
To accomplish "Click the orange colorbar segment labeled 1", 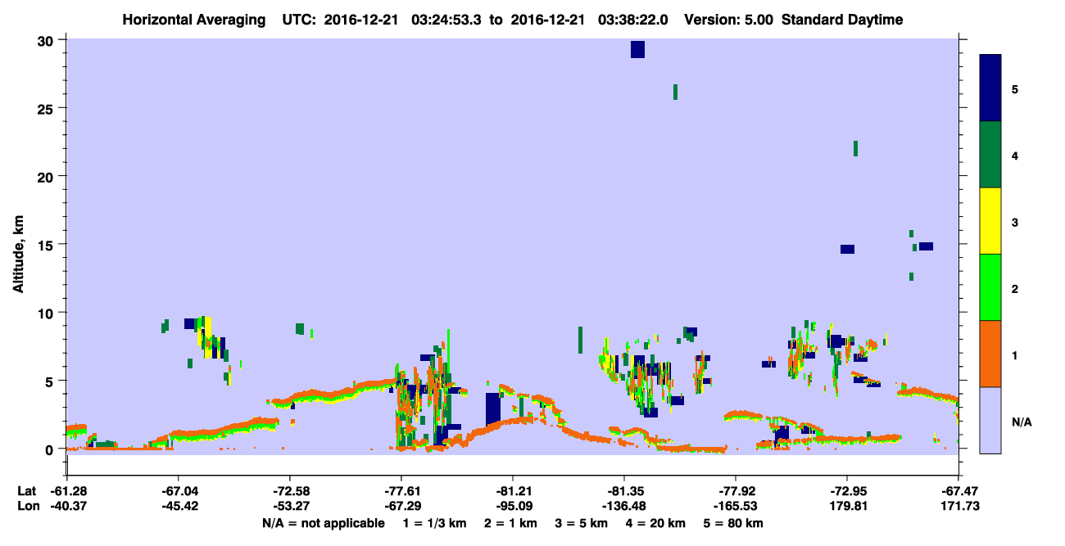I will (x=990, y=354).
